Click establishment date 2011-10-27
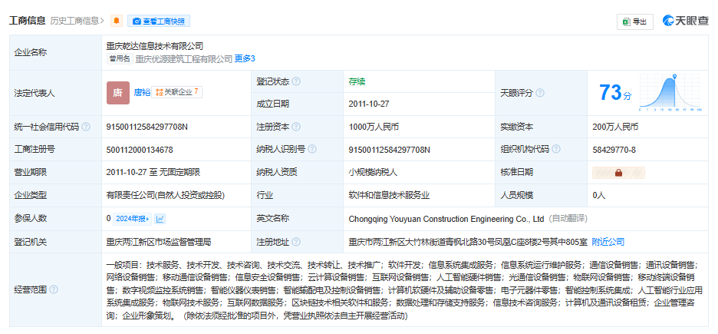718x334 pixels. point(369,104)
